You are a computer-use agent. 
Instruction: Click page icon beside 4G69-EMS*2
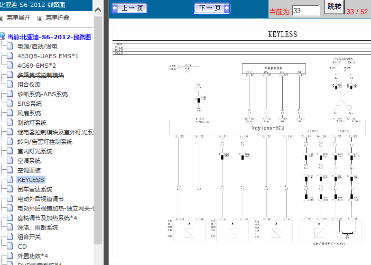pos(10,65)
